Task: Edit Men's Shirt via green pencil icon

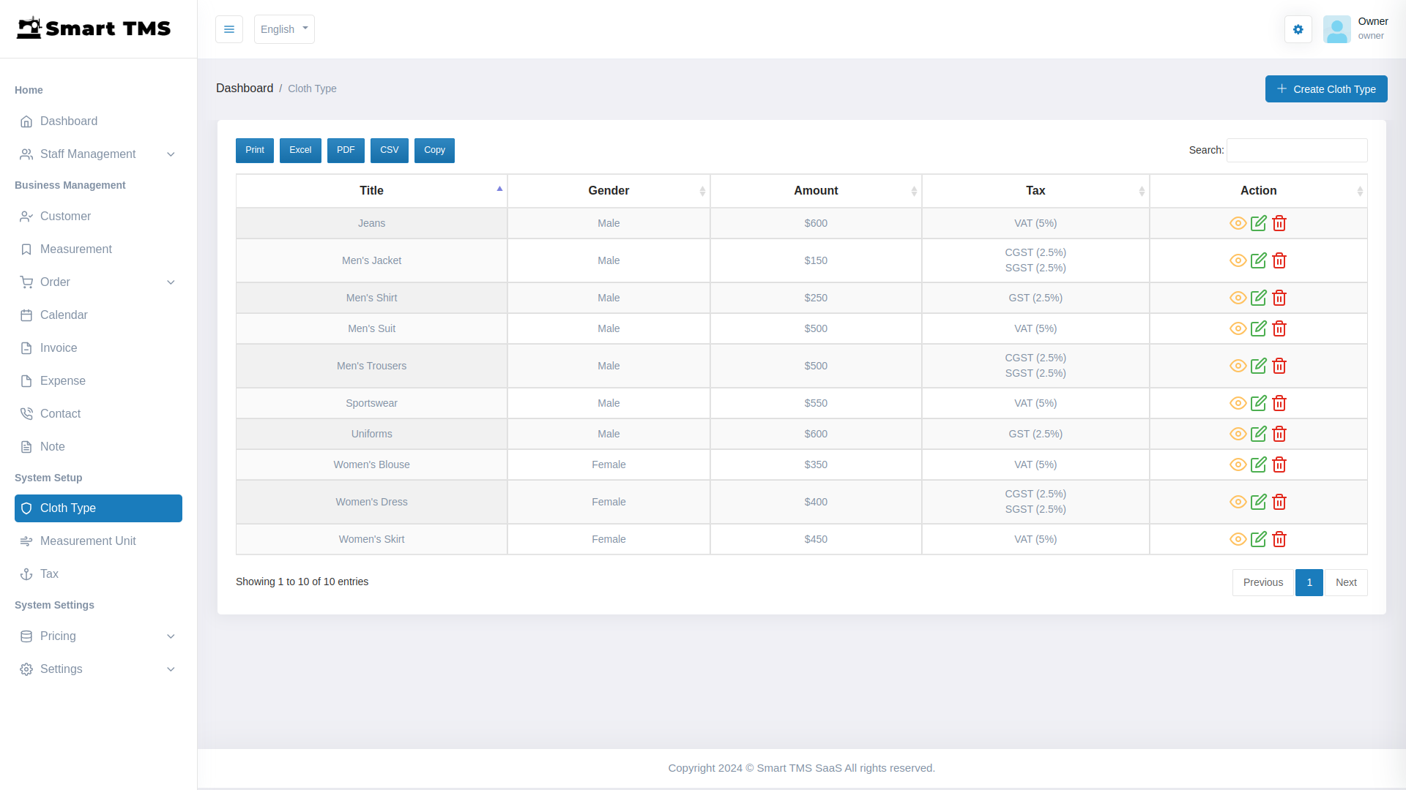Action: 1259,298
